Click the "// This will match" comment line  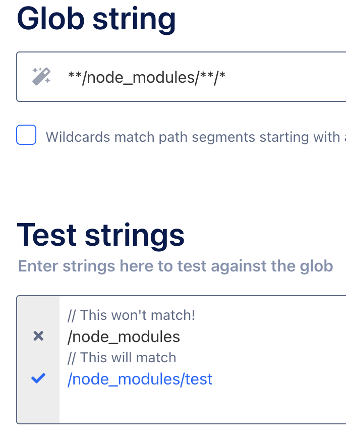(122, 358)
